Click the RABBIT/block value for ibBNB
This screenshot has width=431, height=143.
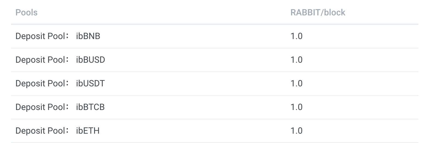(x=296, y=36)
